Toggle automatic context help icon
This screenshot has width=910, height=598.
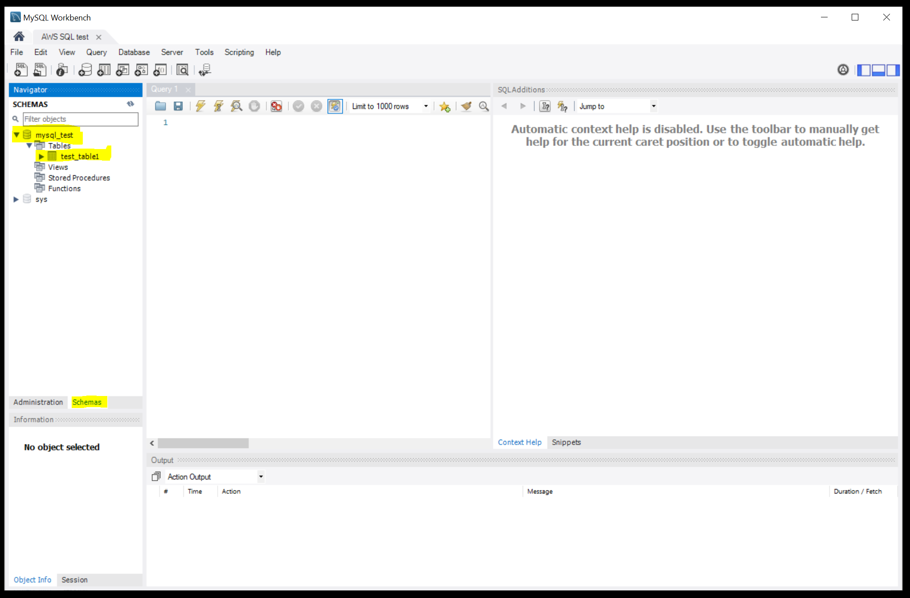coord(562,106)
